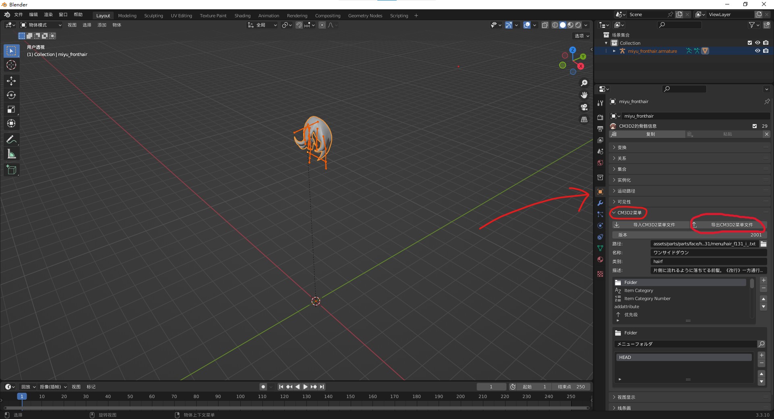The image size is (774, 419).
Task: Select the Scale tool
Action: pyautogui.click(x=11, y=109)
